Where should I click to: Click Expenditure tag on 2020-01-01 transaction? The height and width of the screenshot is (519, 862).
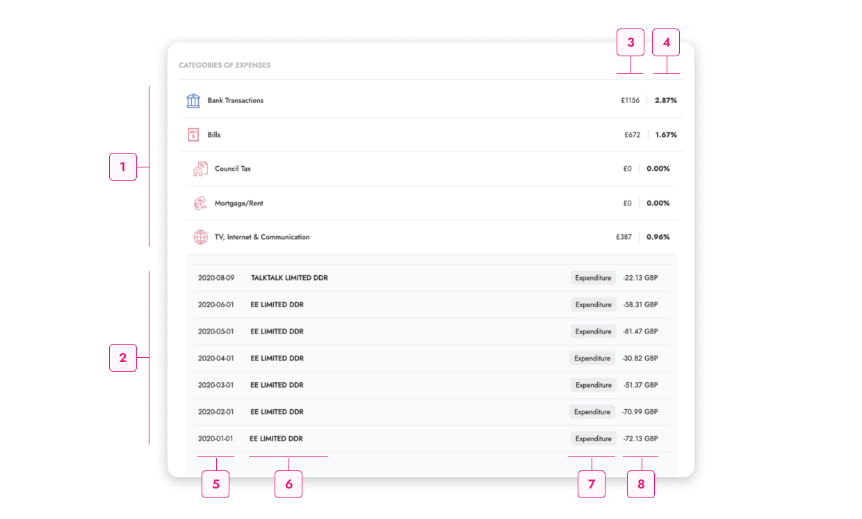pos(593,439)
